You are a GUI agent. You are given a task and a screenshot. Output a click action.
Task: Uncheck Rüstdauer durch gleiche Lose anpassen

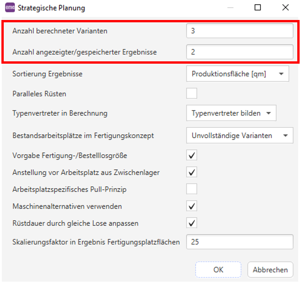click(x=192, y=223)
